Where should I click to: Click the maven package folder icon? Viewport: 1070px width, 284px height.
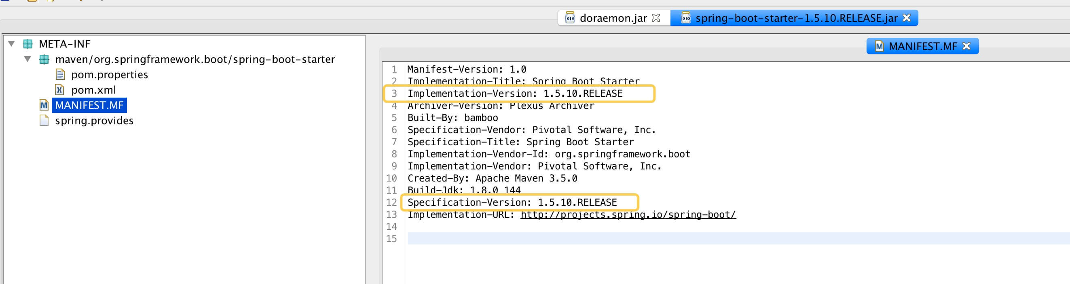(x=44, y=59)
